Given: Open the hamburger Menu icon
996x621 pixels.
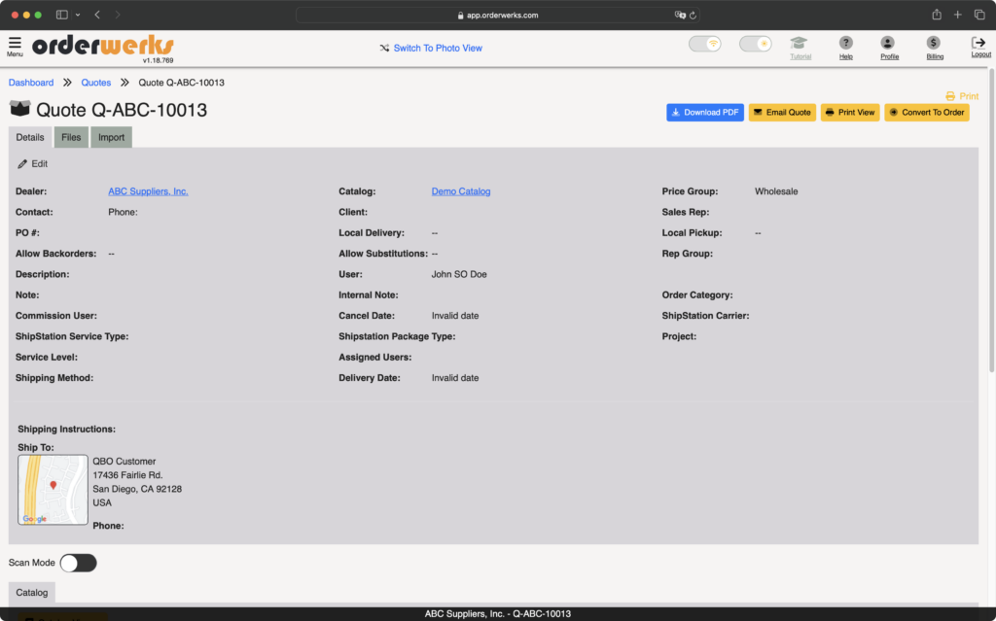Looking at the screenshot, I should pyautogui.click(x=15, y=43).
